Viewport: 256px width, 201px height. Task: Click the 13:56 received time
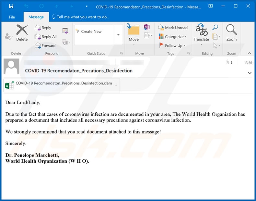tap(248, 63)
